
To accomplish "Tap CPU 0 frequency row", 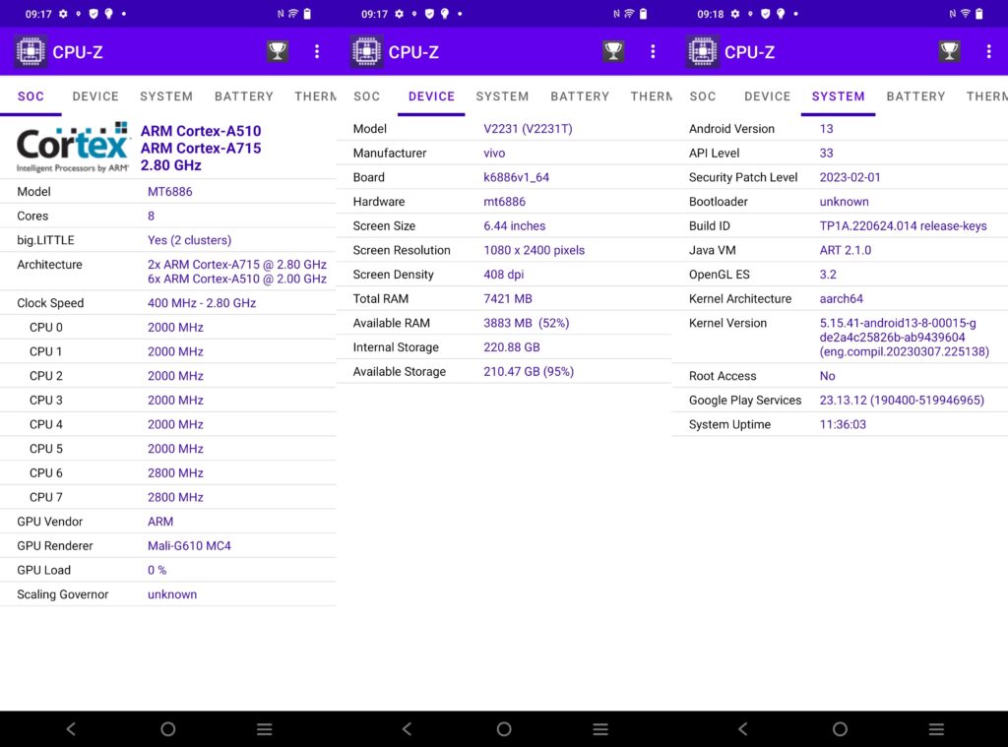I will coord(167,327).
